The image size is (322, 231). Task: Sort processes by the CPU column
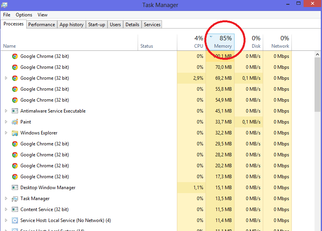point(191,42)
